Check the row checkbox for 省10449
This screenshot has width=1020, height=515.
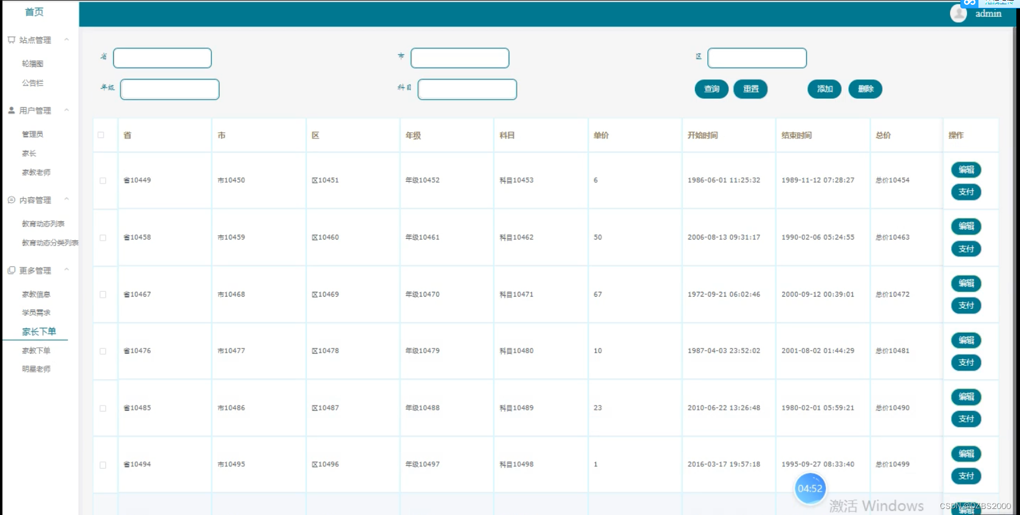(103, 180)
